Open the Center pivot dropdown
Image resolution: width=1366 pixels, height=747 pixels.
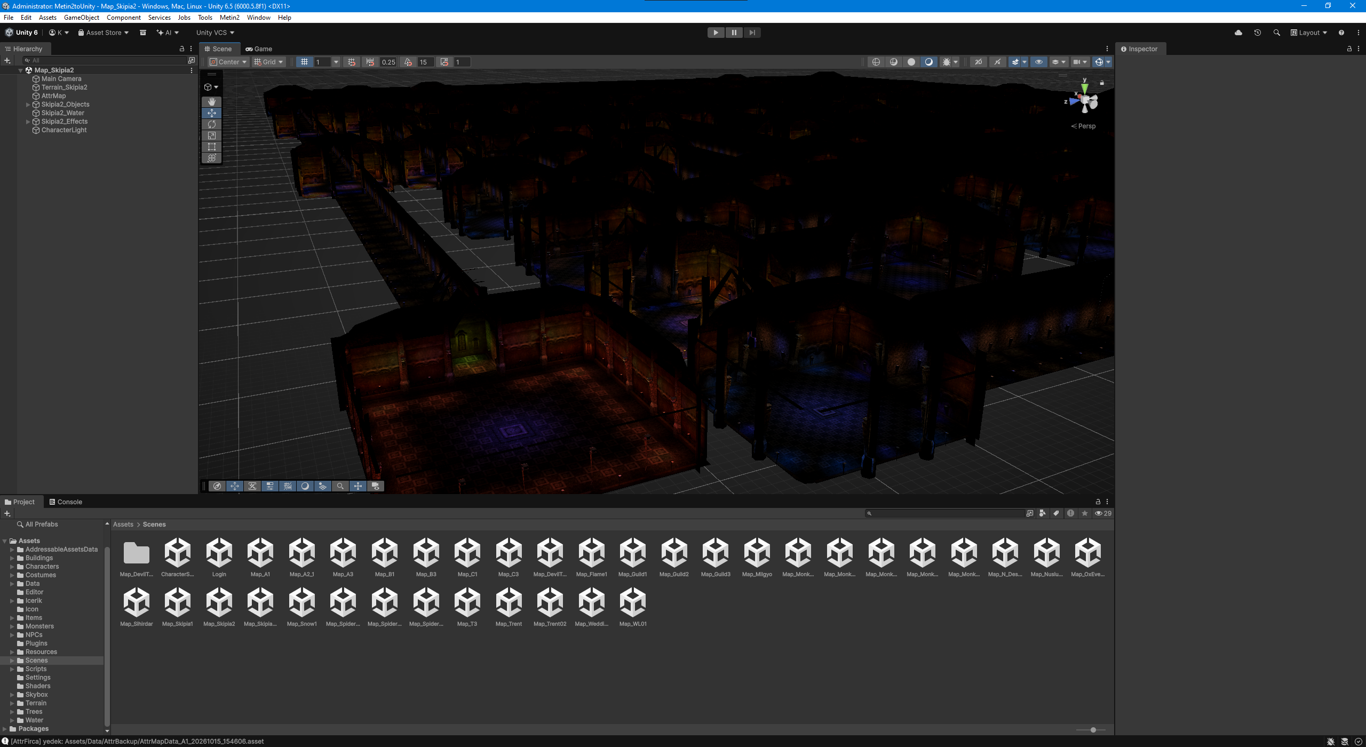[x=229, y=62]
